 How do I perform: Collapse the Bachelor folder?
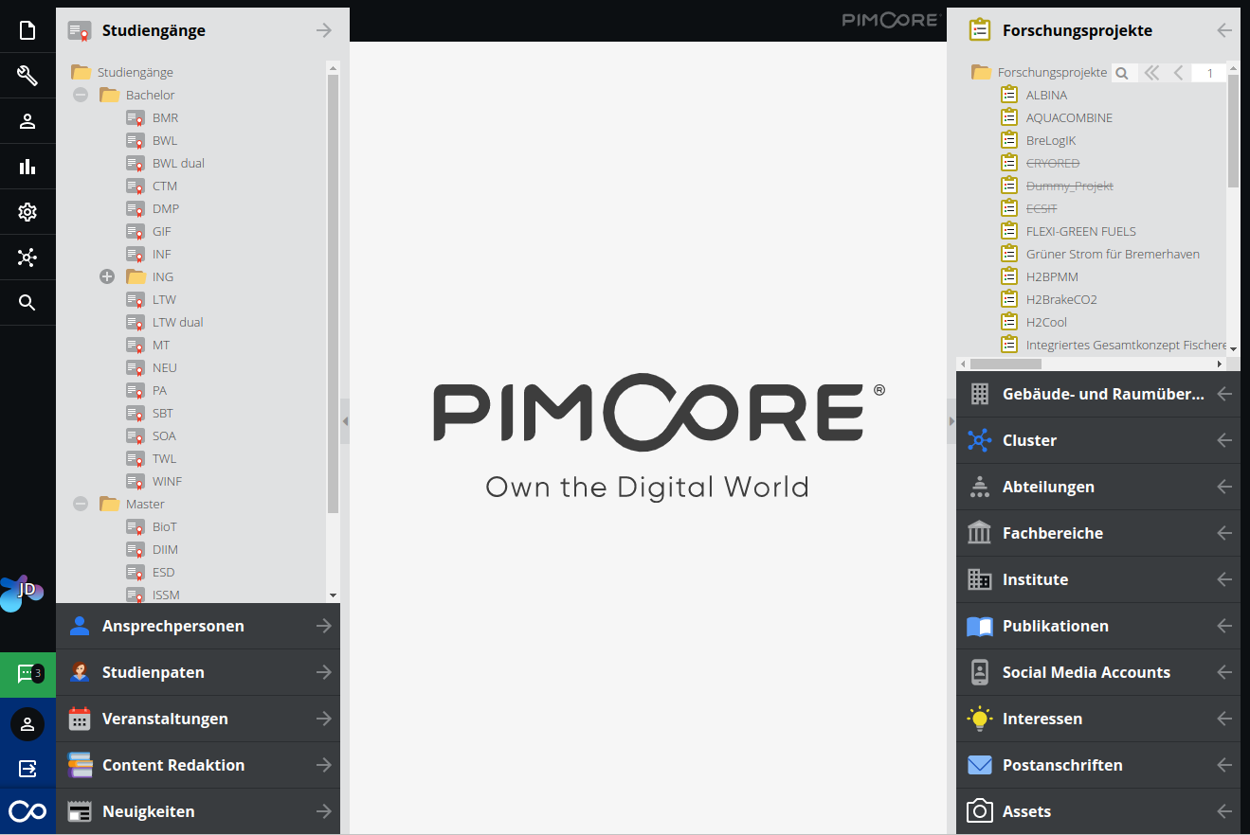(x=81, y=95)
